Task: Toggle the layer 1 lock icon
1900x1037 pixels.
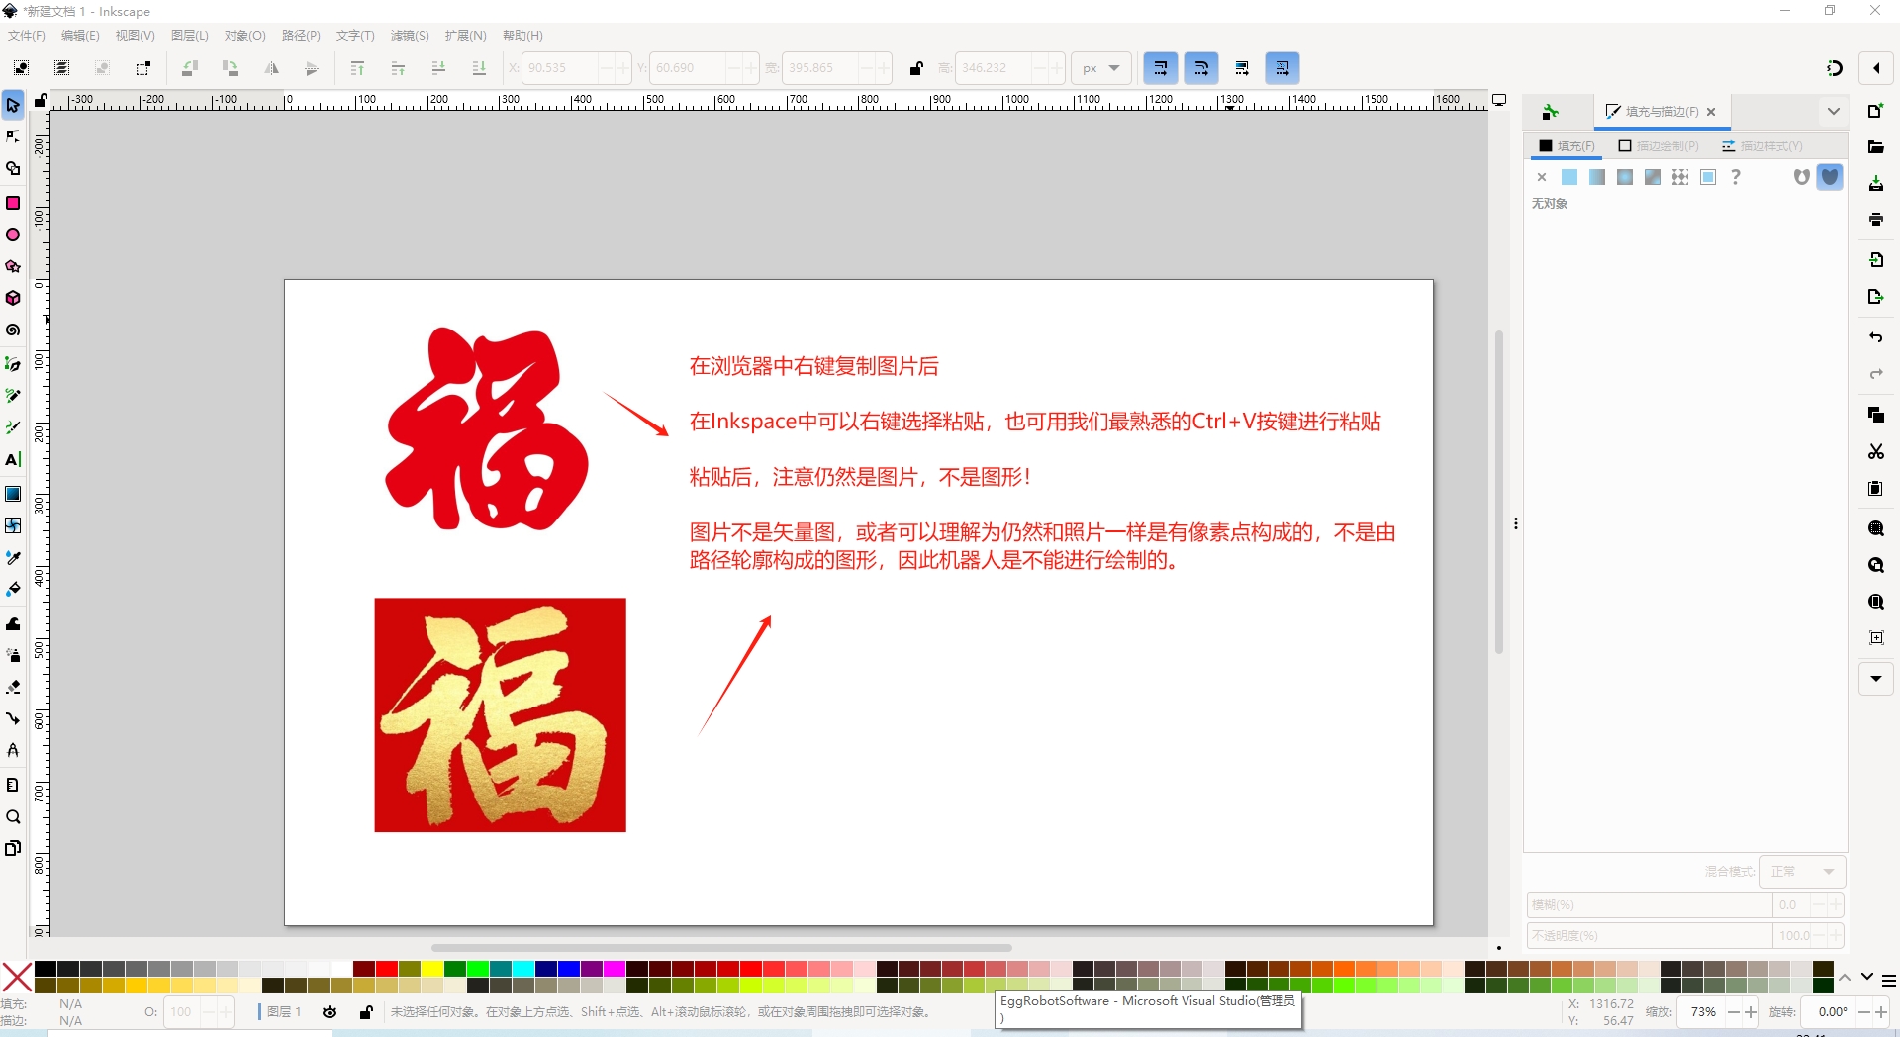Action: 366,1012
